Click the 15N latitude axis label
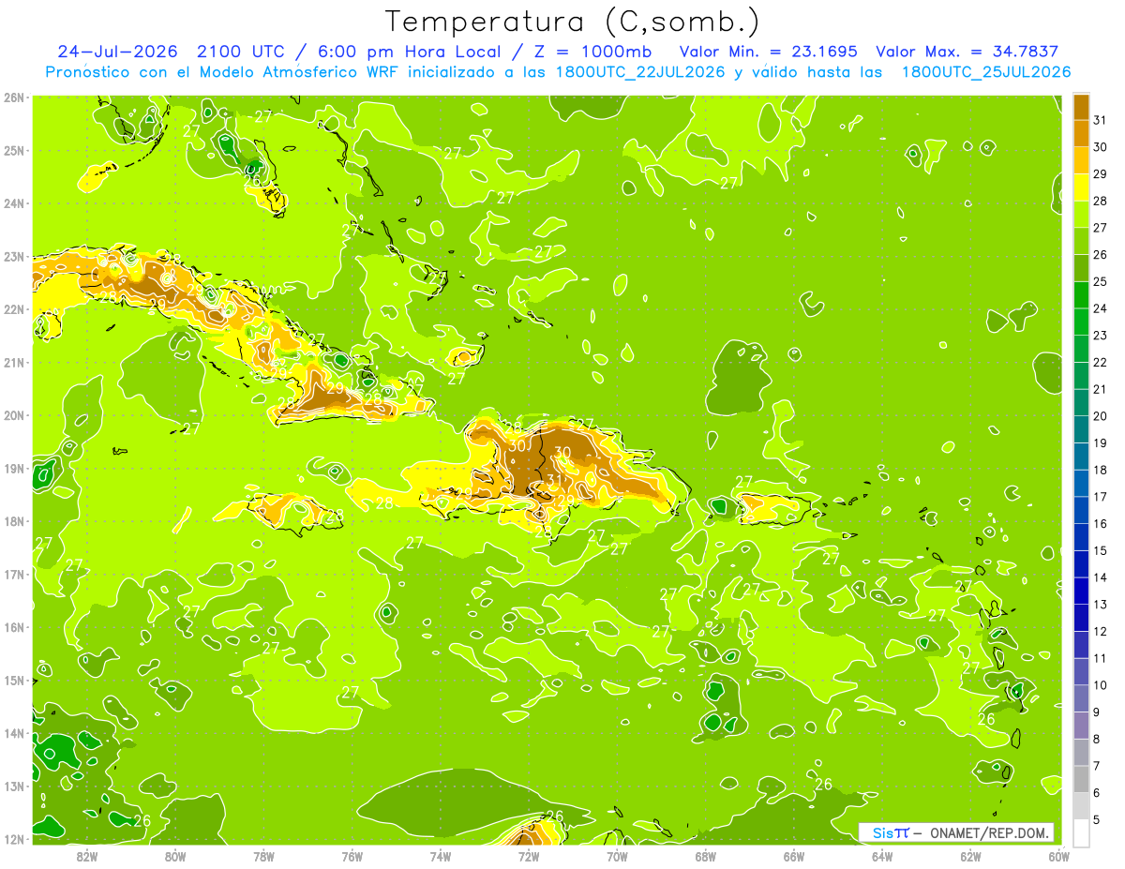Screen dimensions: 1125x869 coord(14,680)
